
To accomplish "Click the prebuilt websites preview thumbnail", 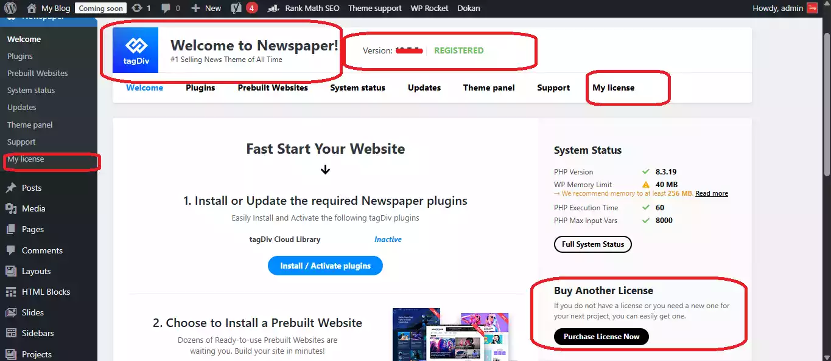I will (451, 334).
